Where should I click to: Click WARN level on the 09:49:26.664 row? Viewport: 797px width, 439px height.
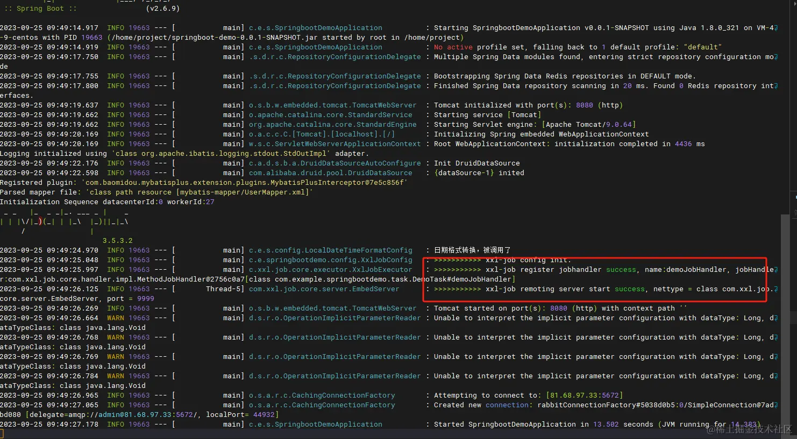[116, 318]
